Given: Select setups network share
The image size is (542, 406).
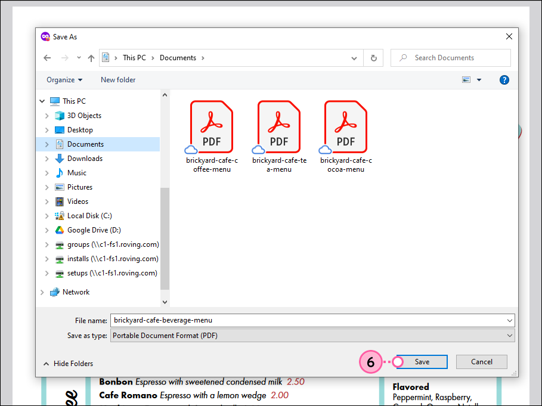Looking at the screenshot, I should pos(112,273).
